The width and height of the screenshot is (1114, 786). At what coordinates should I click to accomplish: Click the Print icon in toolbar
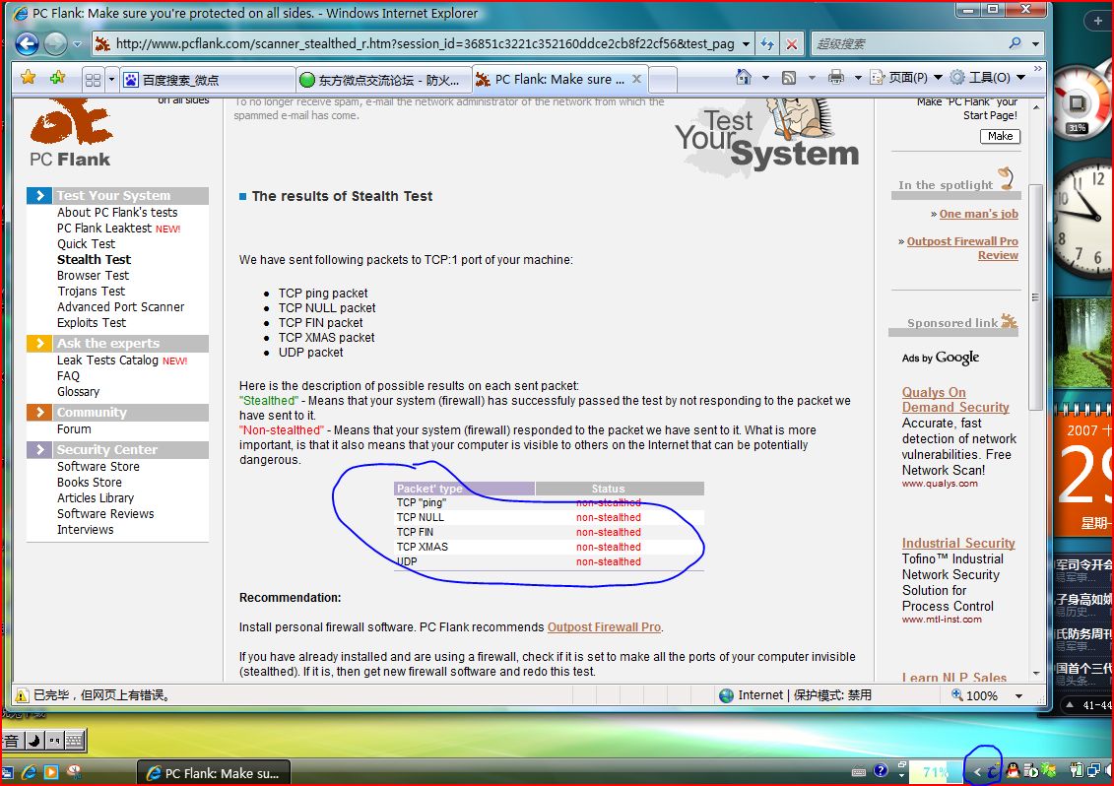[x=836, y=78]
